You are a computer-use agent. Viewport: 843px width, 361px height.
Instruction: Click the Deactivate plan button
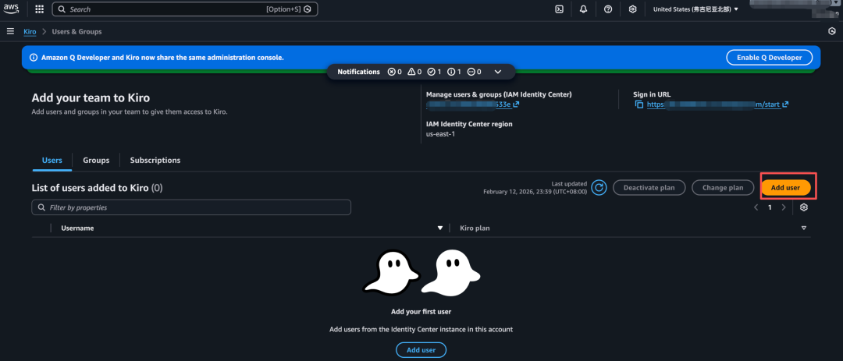(x=649, y=187)
